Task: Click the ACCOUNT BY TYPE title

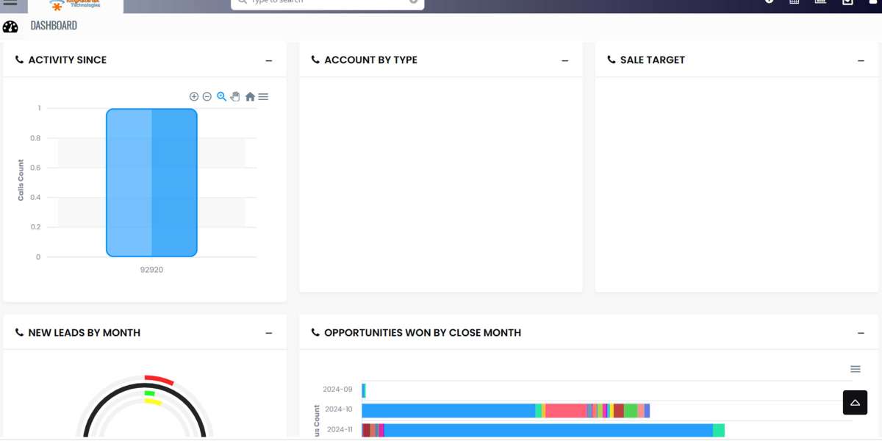Action: click(371, 60)
